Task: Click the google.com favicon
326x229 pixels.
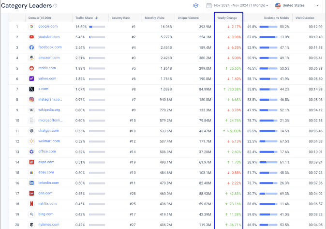Action: tap(31, 27)
